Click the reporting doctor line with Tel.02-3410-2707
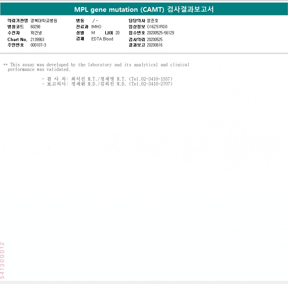 click(x=107, y=84)
